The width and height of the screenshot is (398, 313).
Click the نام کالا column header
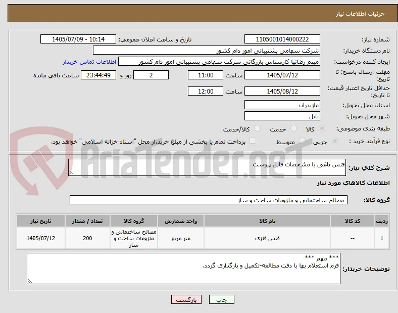click(267, 221)
